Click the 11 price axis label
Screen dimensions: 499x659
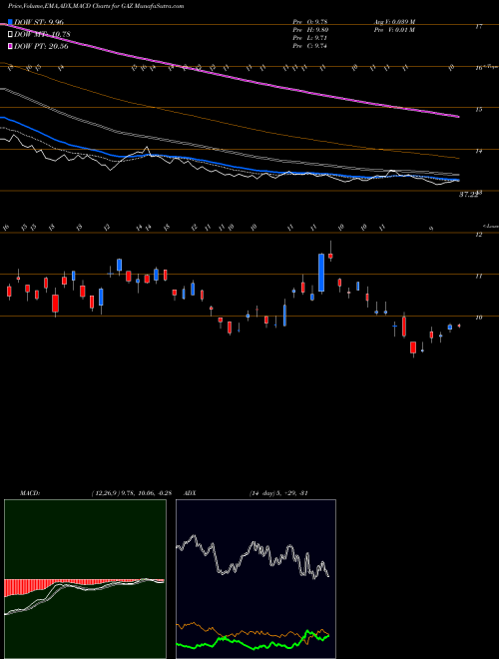click(478, 277)
